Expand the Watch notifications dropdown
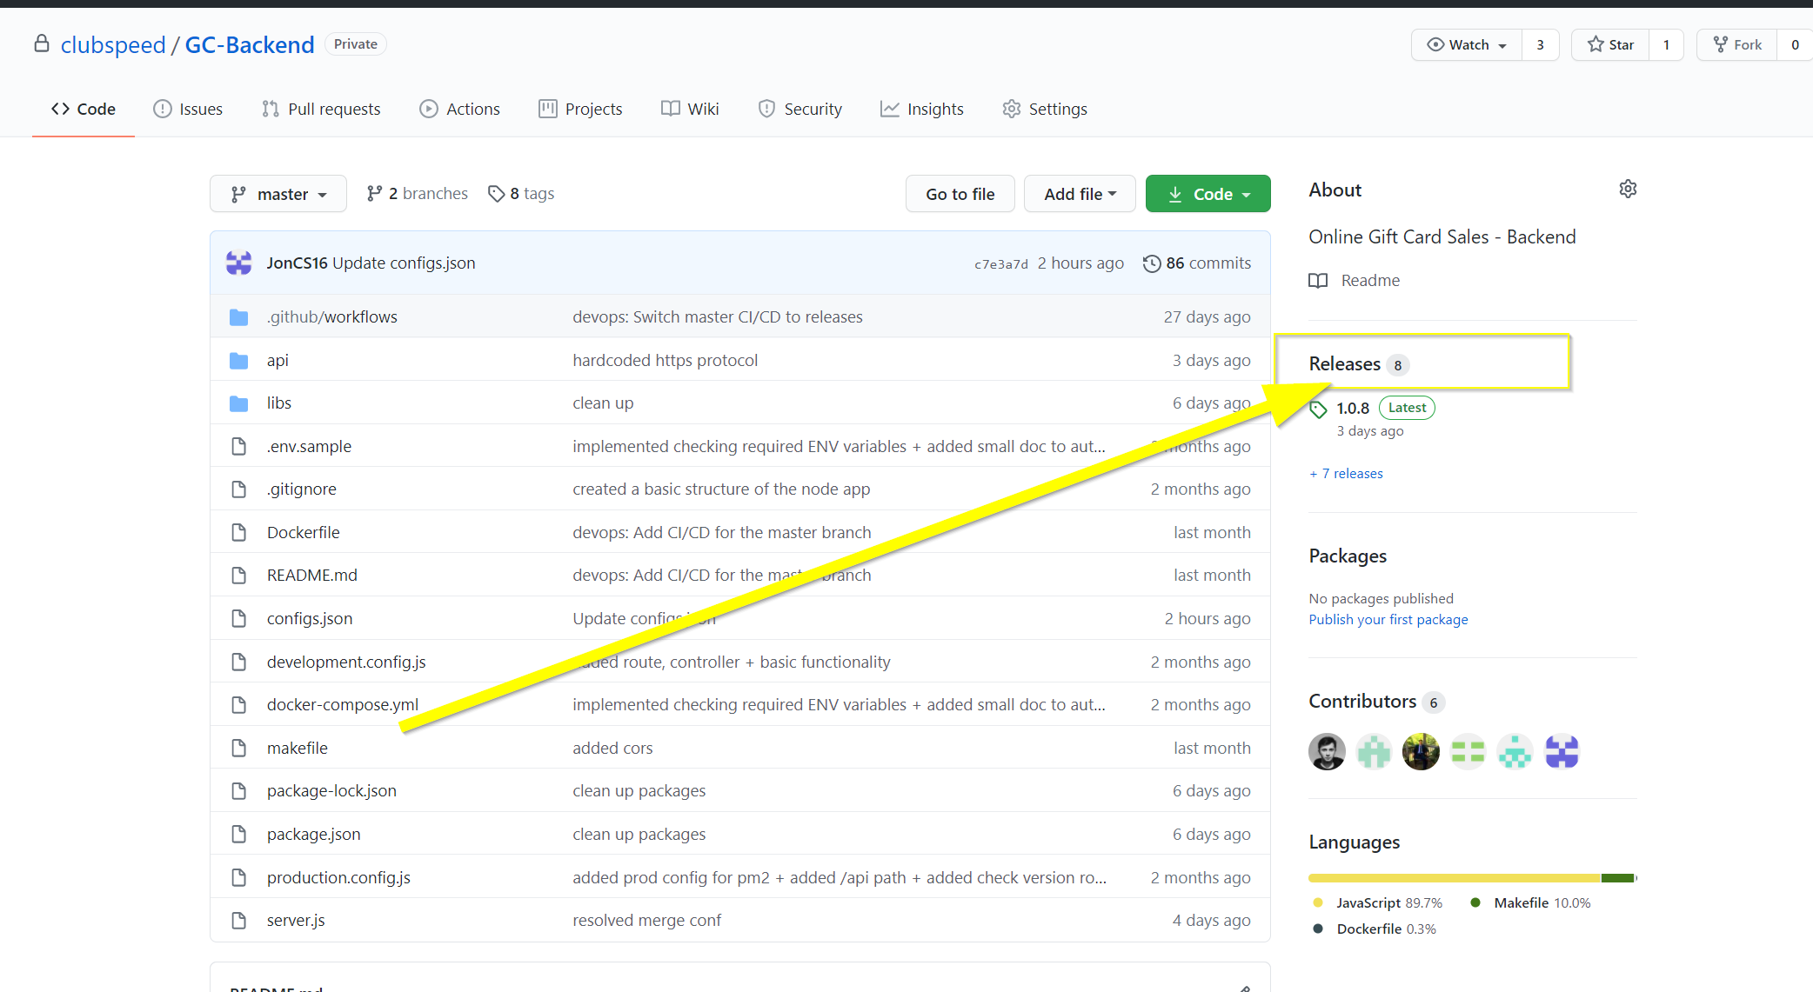 point(1467,45)
